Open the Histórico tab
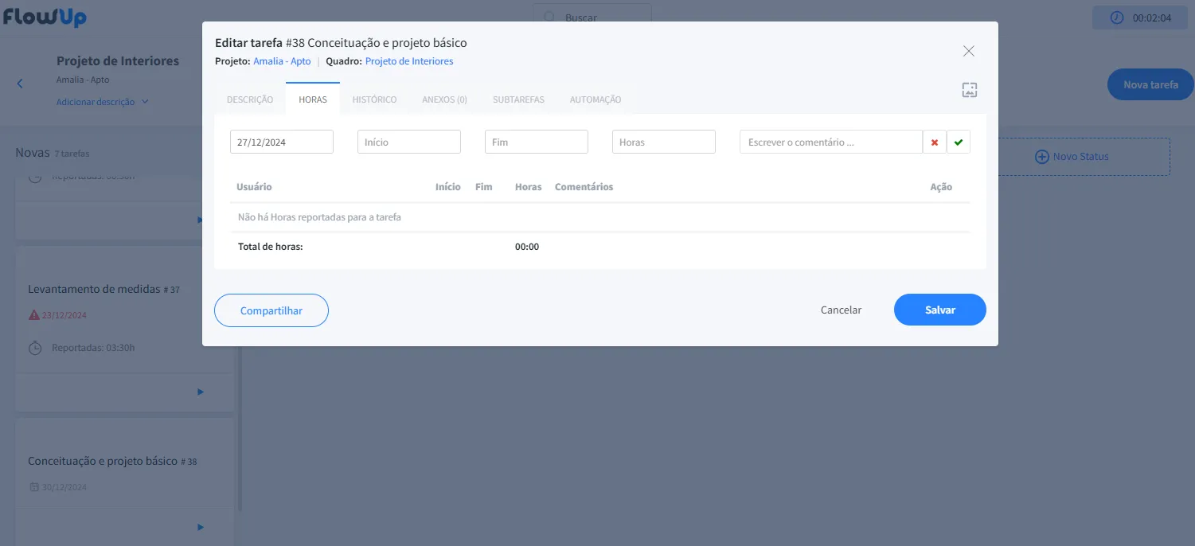 (374, 99)
